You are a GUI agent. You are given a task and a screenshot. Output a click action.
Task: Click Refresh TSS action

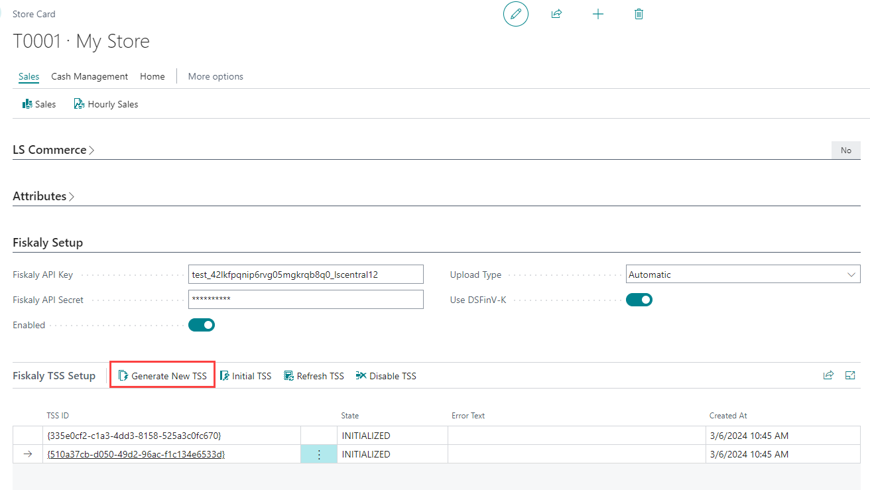(x=314, y=376)
